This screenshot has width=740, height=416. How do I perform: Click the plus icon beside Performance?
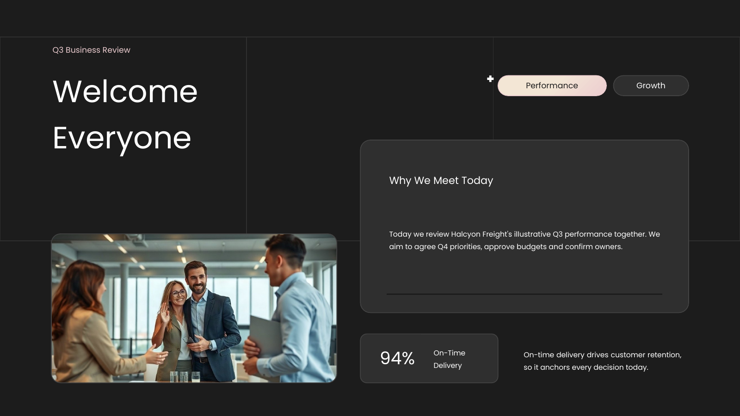tap(490, 79)
